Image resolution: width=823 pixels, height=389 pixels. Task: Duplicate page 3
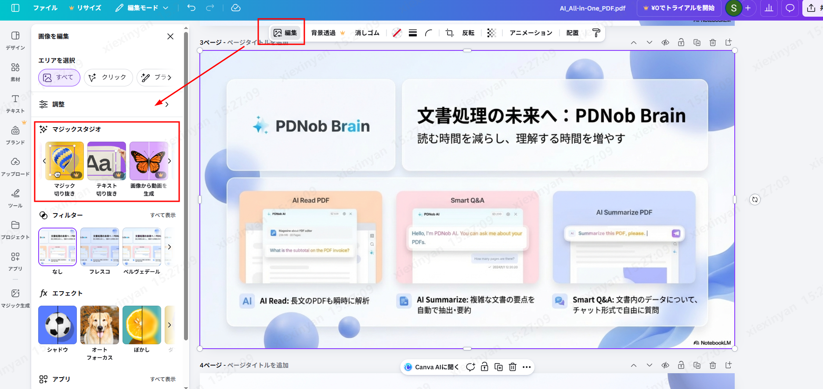pyautogui.click(x=697, y=43)
